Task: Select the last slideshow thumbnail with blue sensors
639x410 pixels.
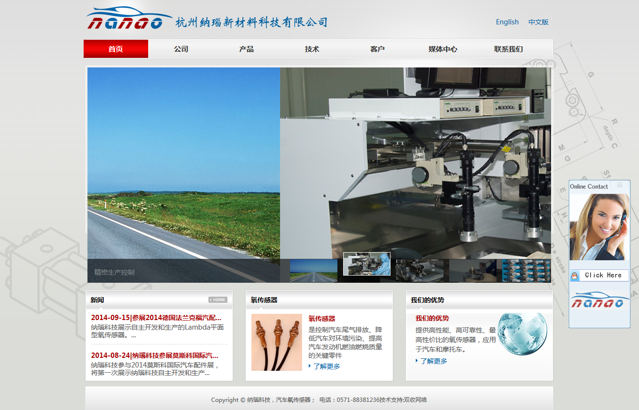Action: tap(526, 270)
